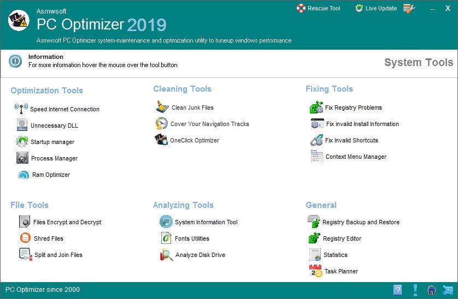View the Statistics label
458x299 pixels.
click(x=336, y=255)
